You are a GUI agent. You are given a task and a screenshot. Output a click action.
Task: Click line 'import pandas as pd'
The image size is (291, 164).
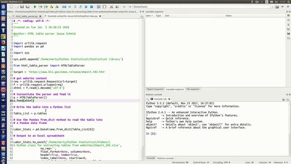[28, 46]
